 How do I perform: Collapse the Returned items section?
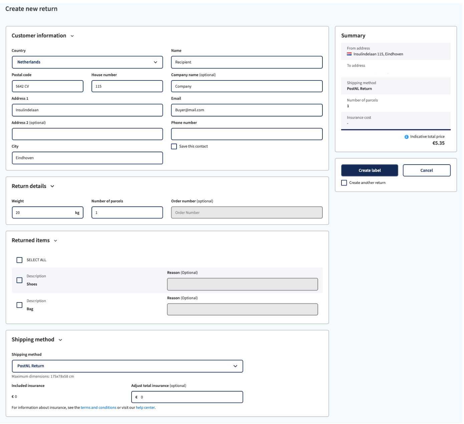click(x=55, y=240)
